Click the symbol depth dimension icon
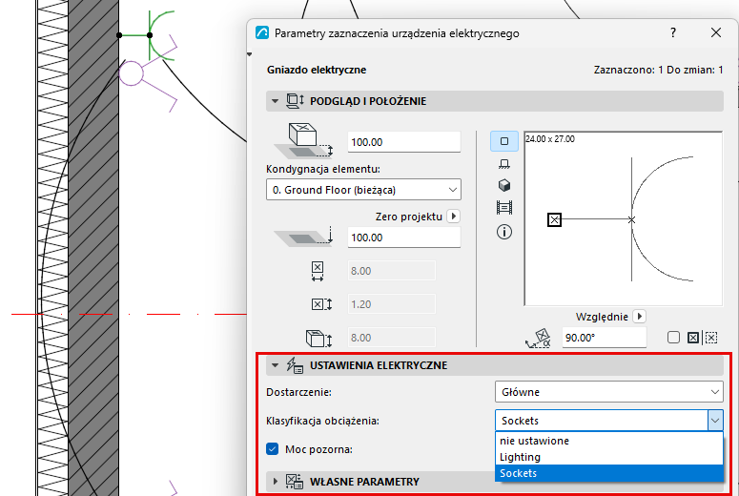The height and width of the screenshot is (496, 739). [x=321, y=304]
